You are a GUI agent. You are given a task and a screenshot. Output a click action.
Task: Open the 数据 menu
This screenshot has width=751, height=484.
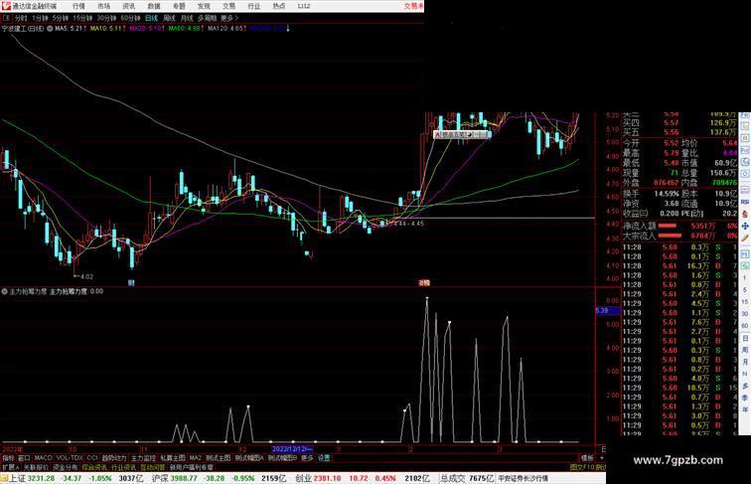[154, 6]
